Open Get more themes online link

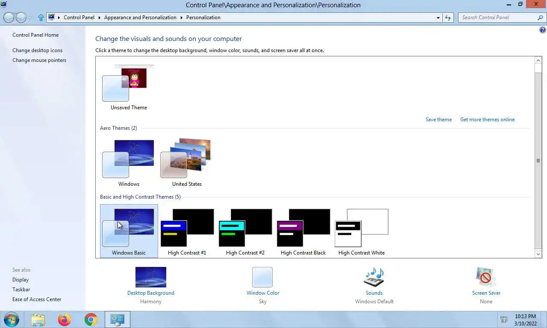[x=487, y=120]
